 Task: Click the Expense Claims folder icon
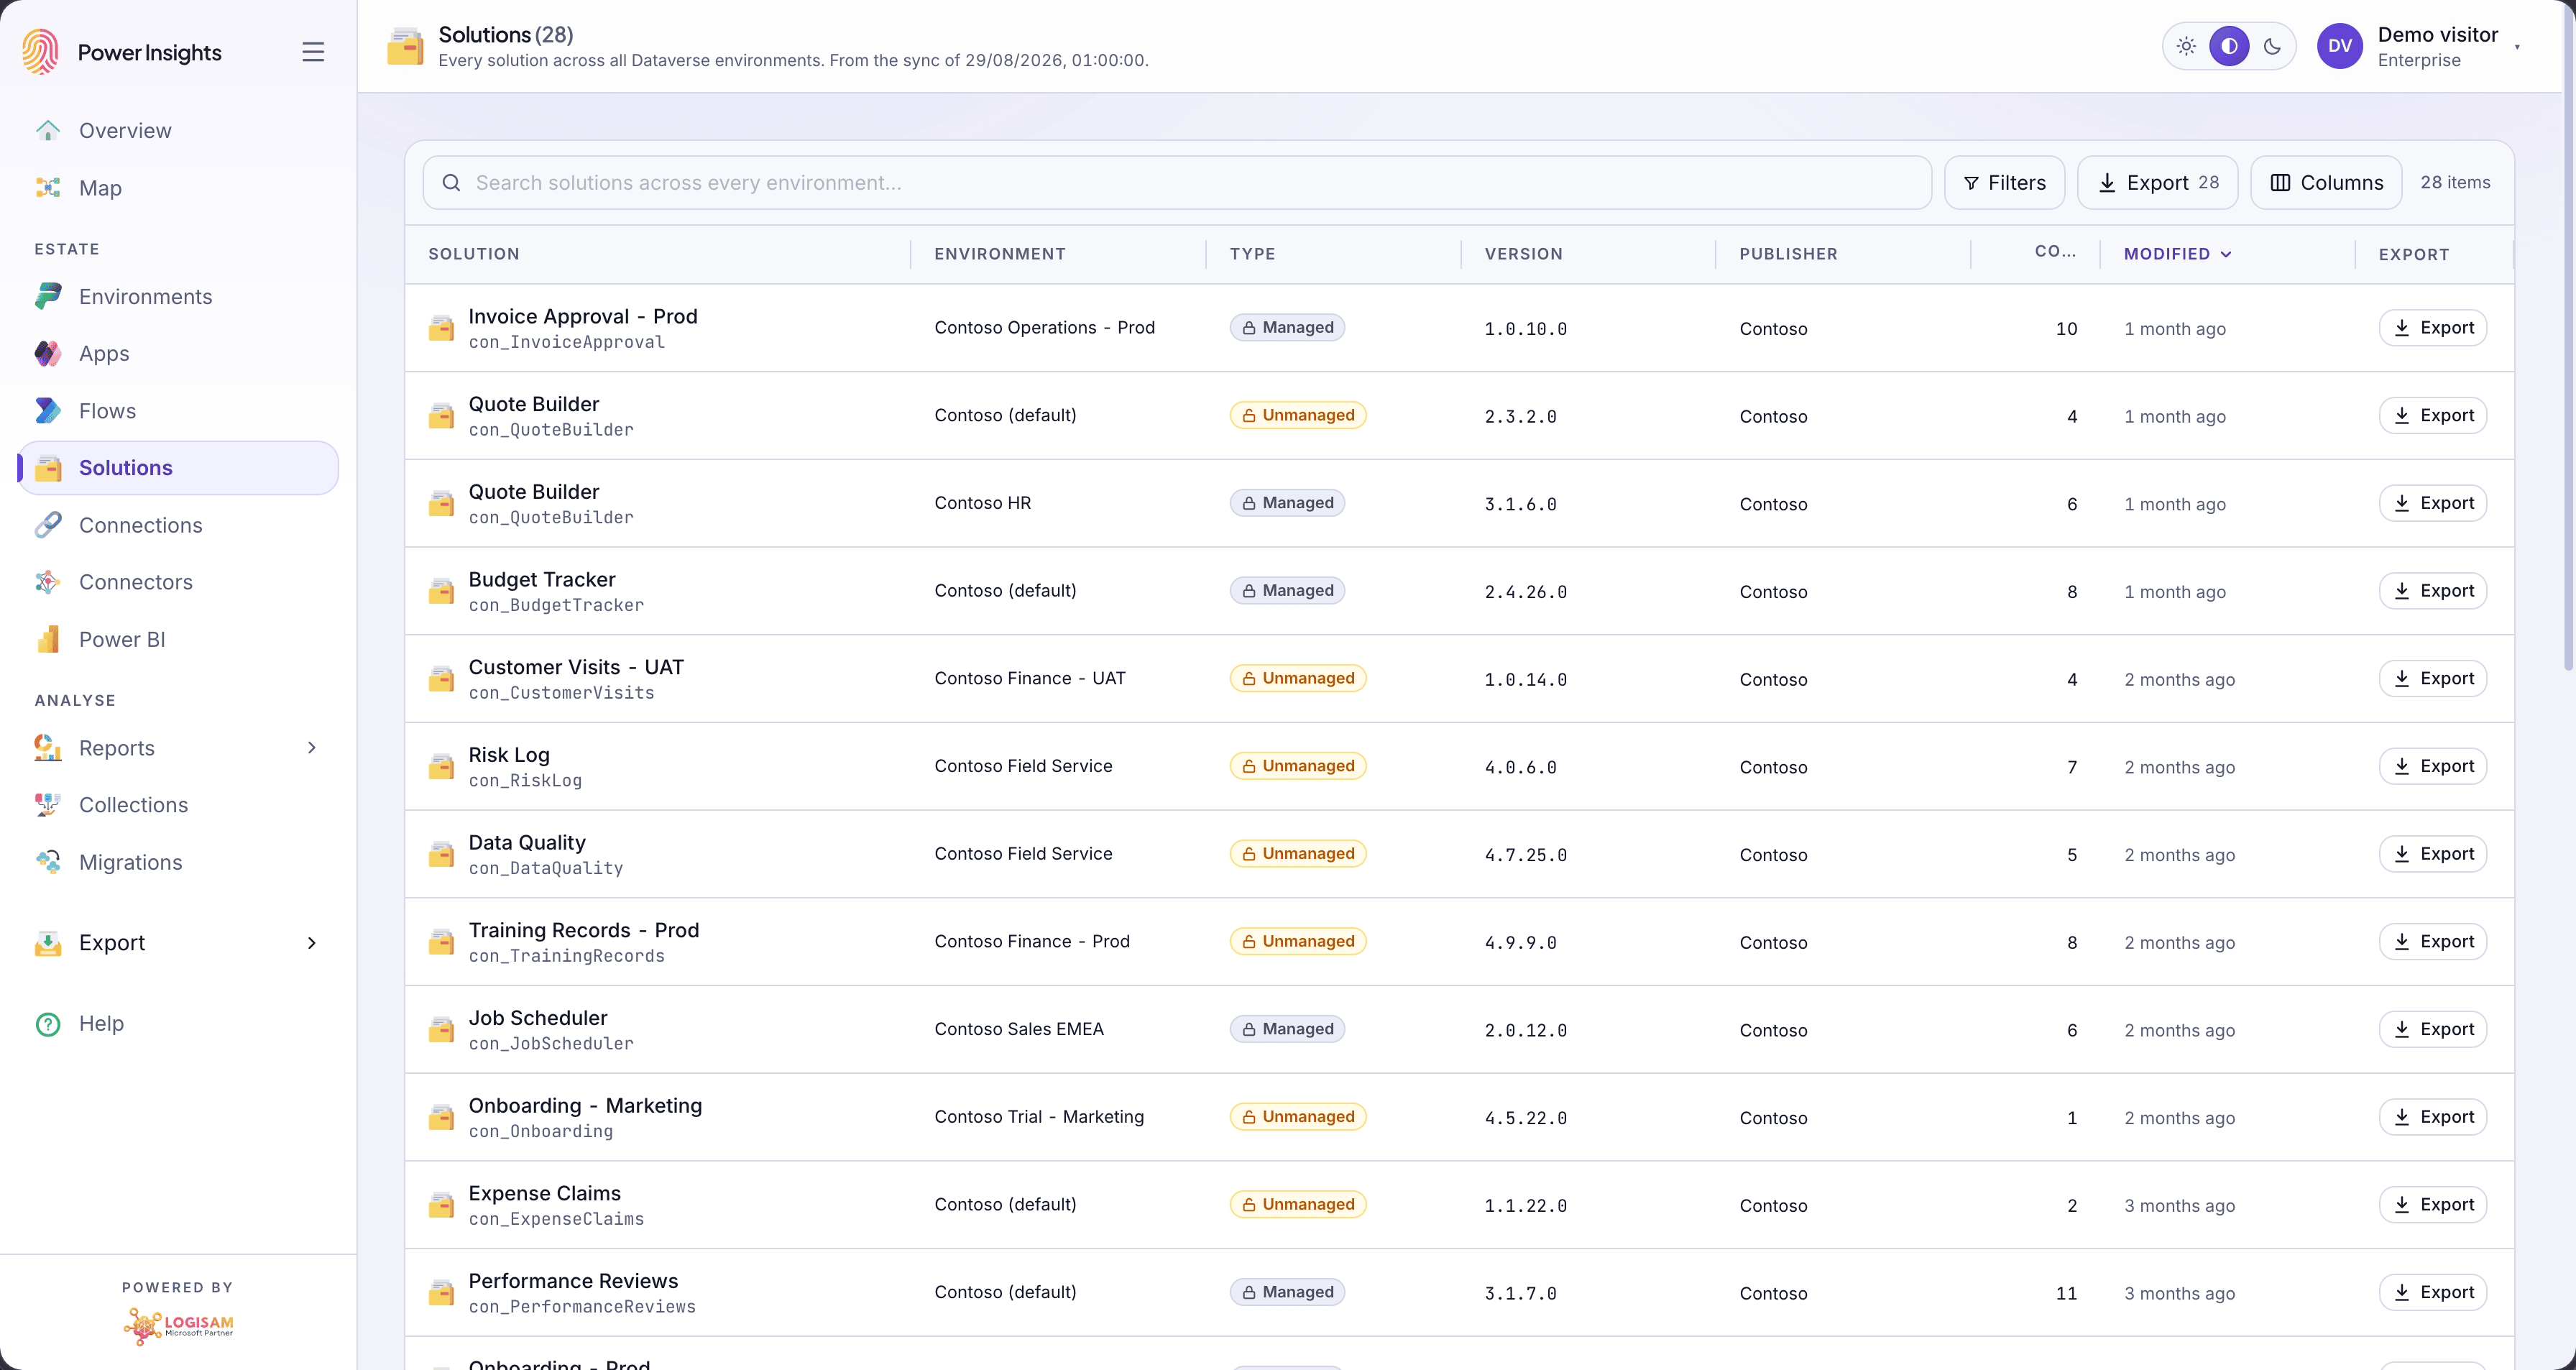[441, 1205]
